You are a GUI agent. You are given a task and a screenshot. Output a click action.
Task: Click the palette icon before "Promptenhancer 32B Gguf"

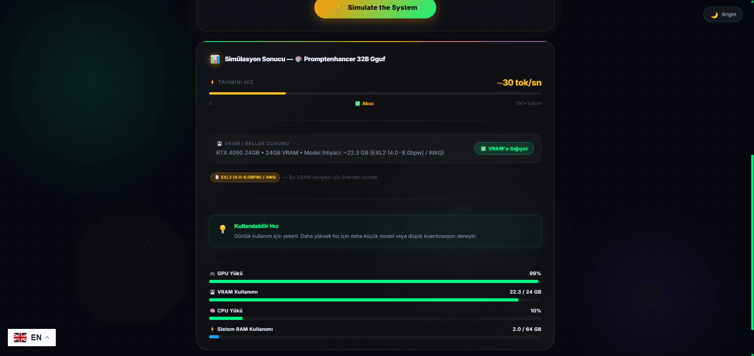point(298,59)
